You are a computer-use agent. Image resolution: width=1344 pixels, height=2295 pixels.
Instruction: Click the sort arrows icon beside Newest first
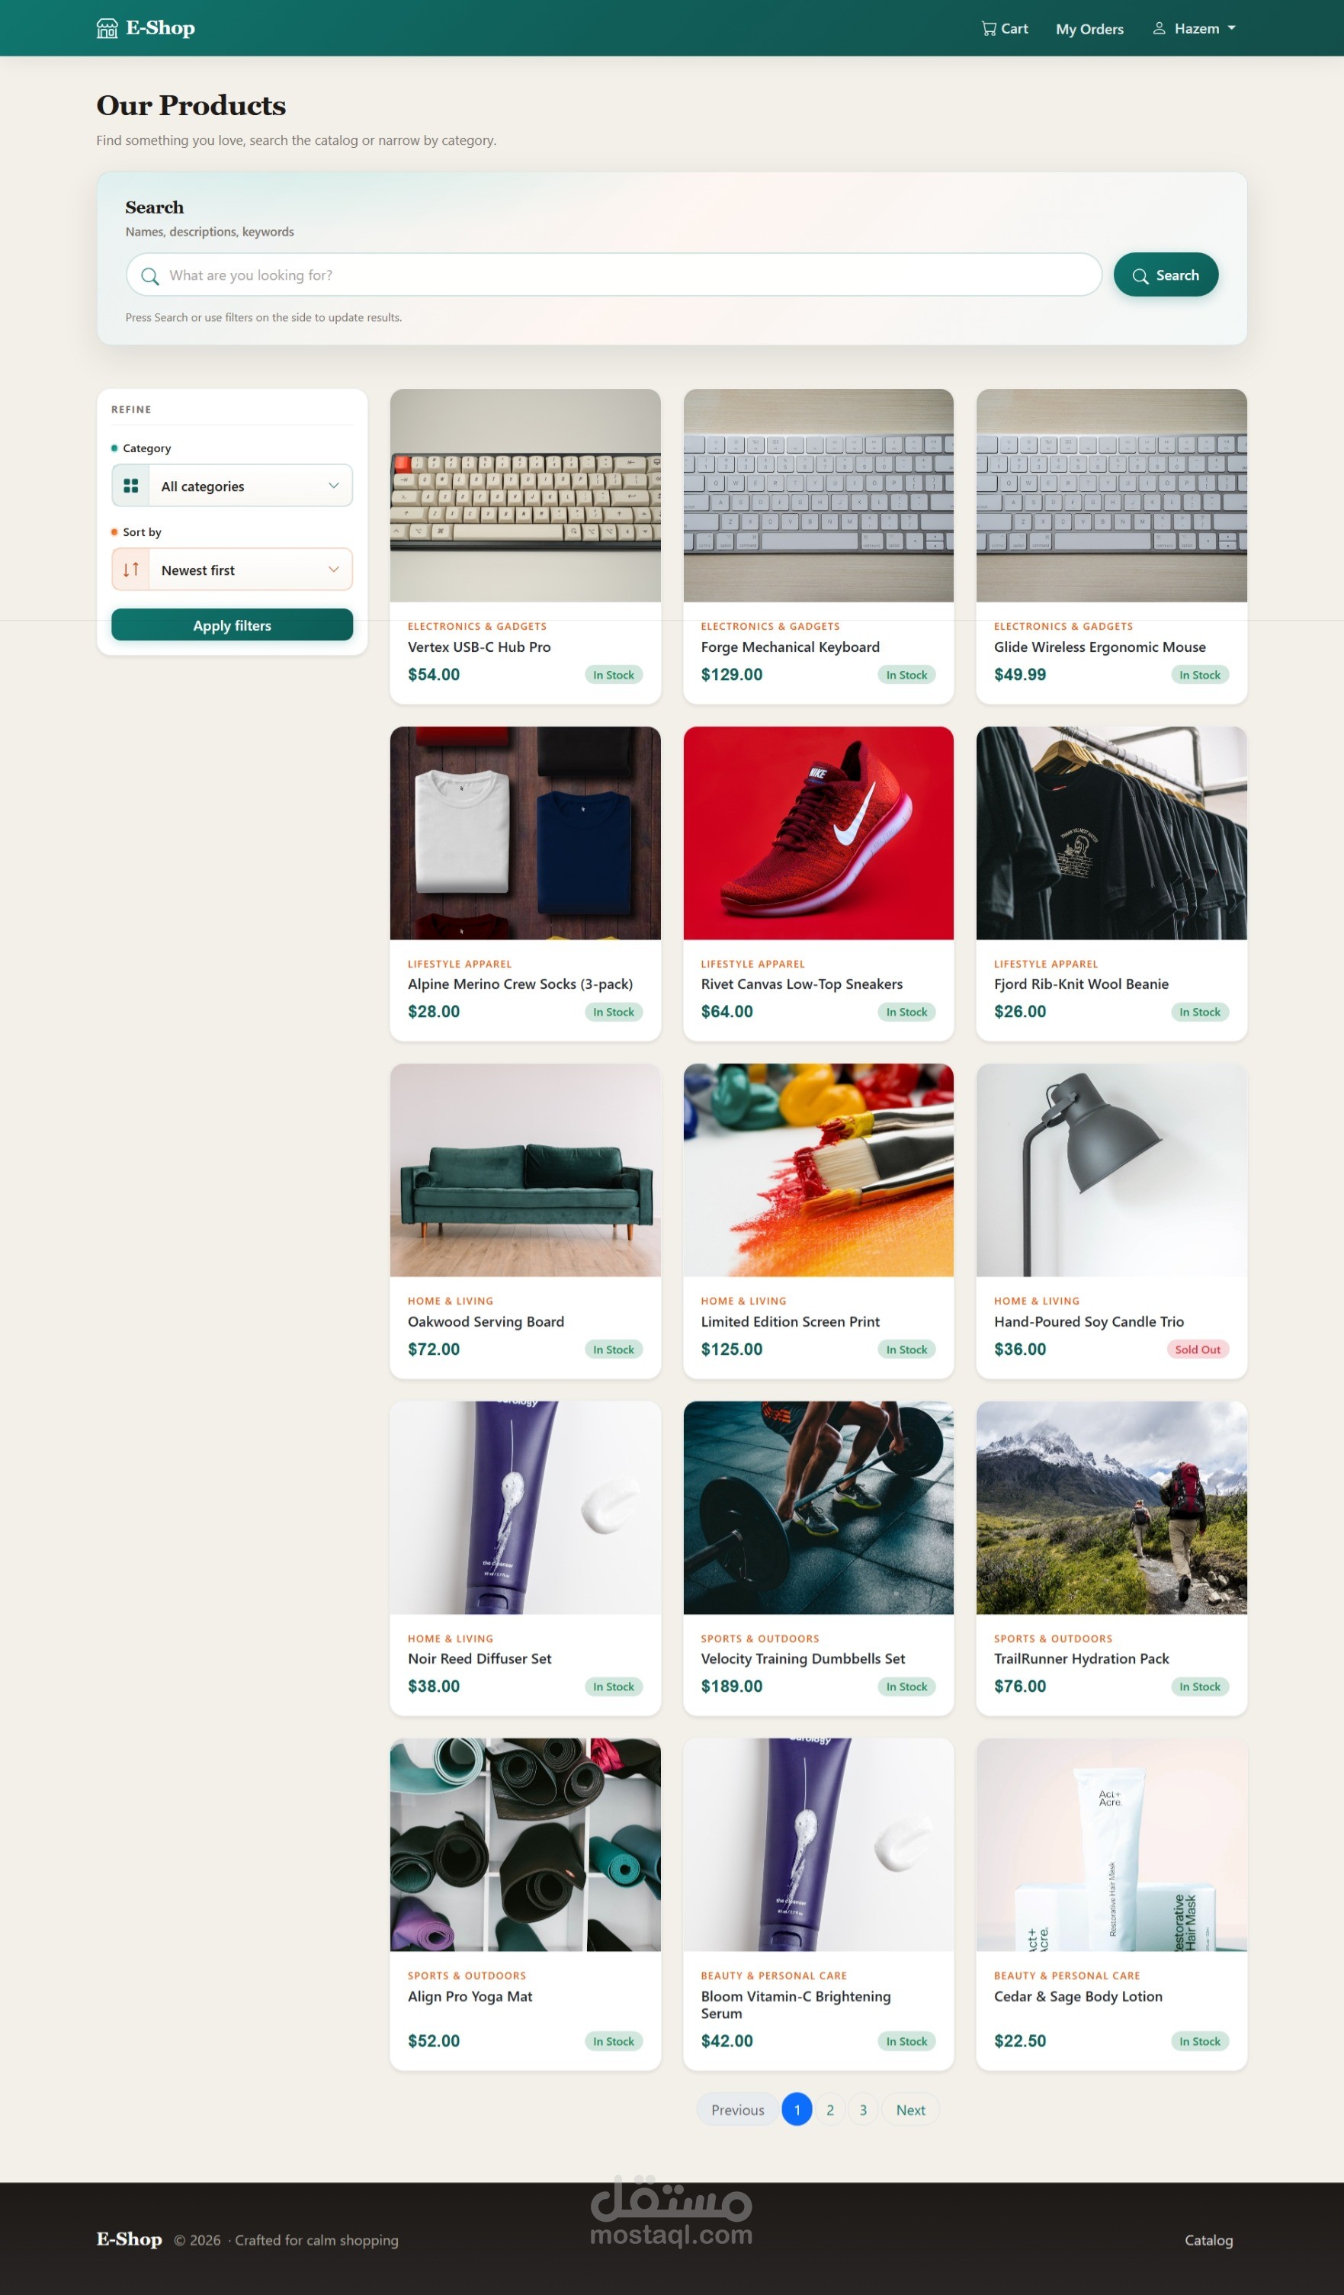tap(131, 570)
